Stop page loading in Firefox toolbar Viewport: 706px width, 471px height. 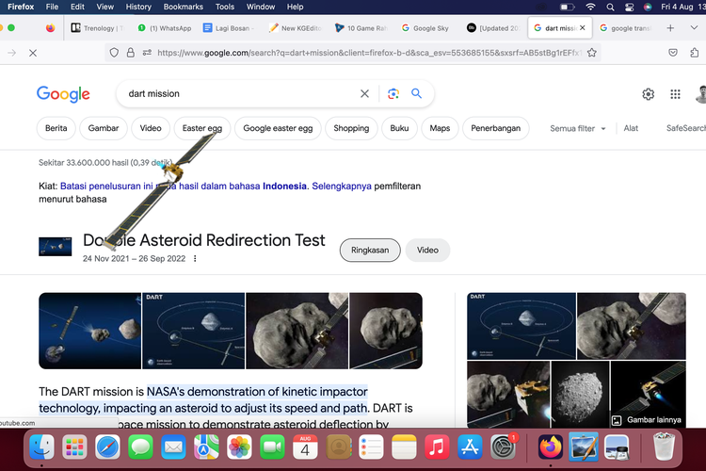[32, 53]
